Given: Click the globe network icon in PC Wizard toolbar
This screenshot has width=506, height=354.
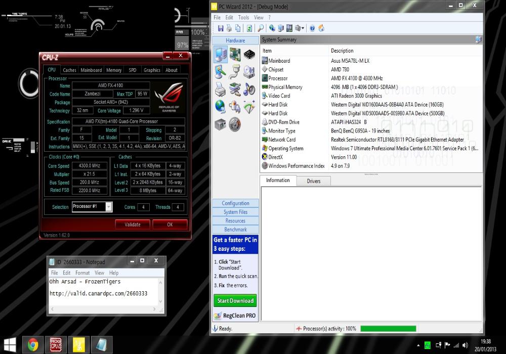Looking at the screenshot, I should pos(272,28).
